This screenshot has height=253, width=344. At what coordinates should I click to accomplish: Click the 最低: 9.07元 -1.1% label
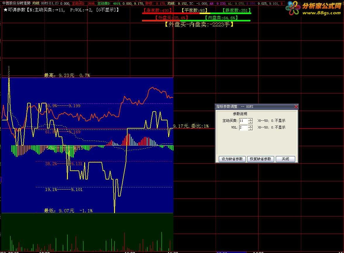tap(68, 211)
